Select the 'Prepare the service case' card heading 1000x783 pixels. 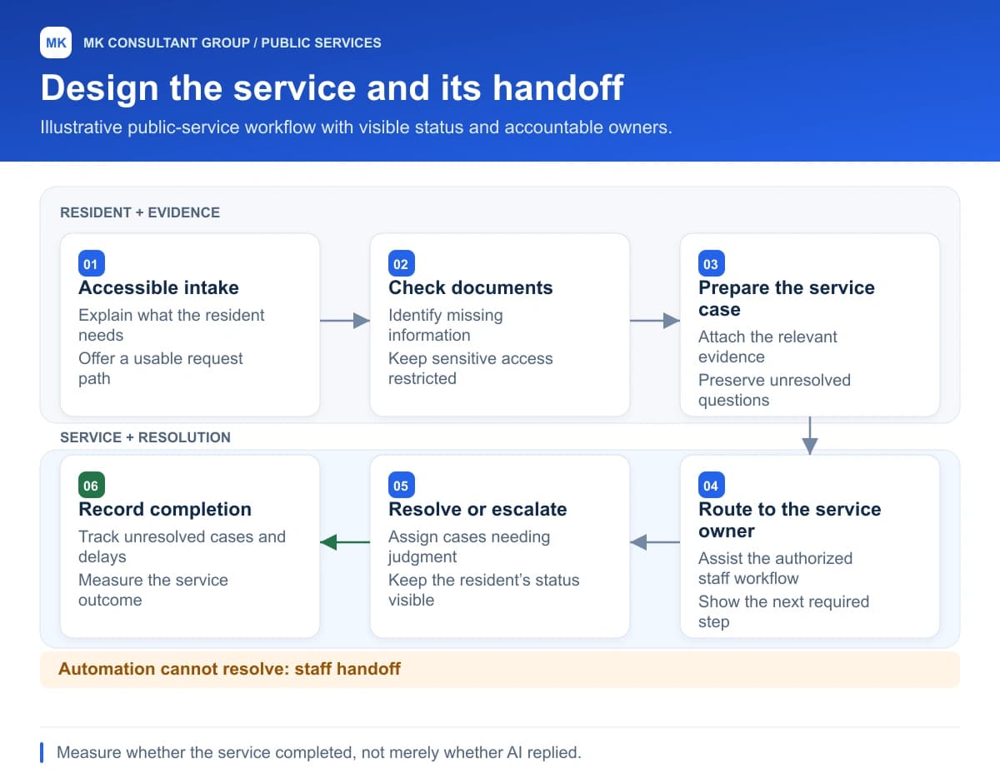point(787,299)
